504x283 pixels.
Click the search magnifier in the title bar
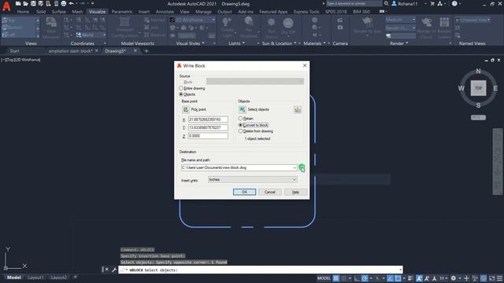click(x=387, y=3)
